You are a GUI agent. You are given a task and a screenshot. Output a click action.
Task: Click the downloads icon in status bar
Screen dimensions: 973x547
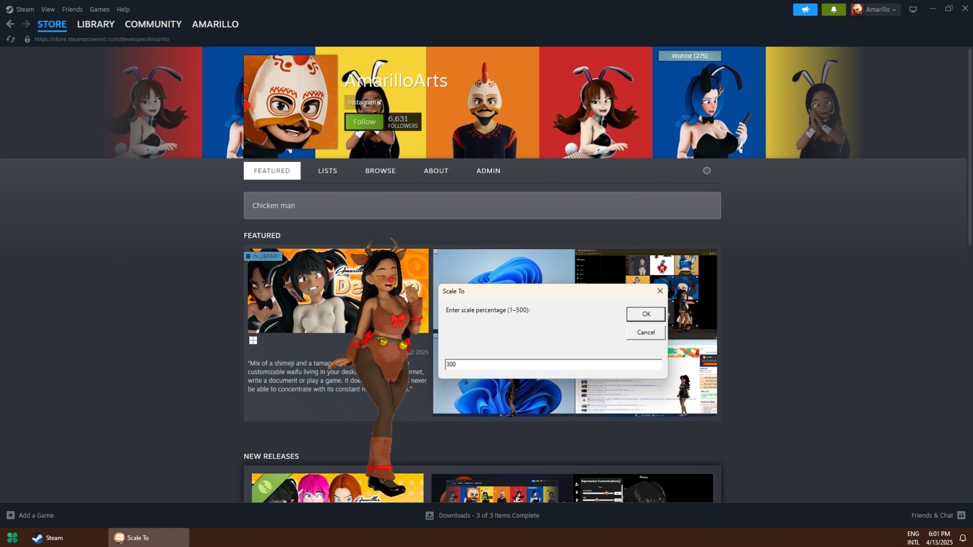pos(429,515)
